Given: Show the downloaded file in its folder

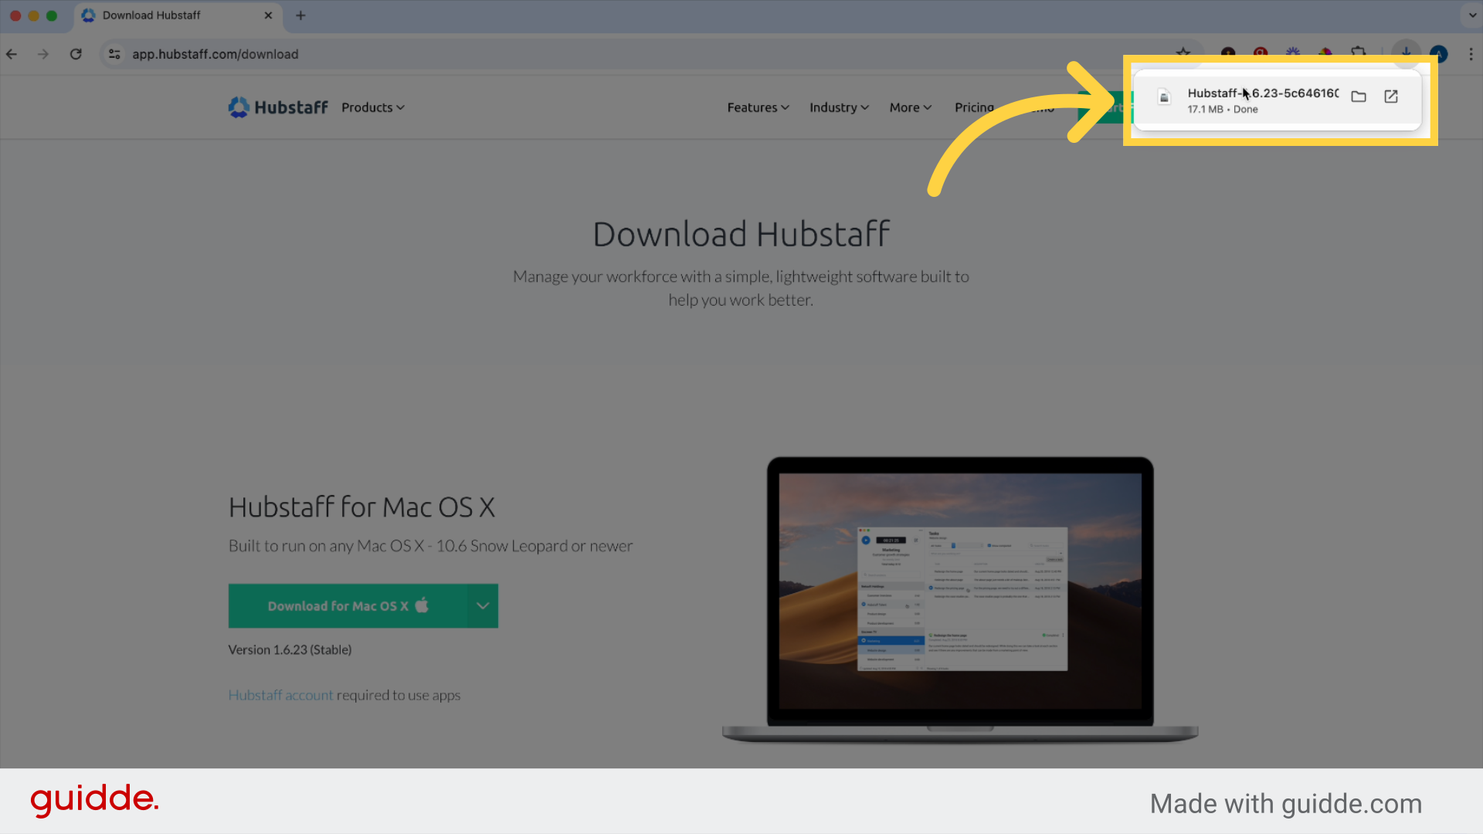Looking at the screenshot, I should pos(1359,97).
